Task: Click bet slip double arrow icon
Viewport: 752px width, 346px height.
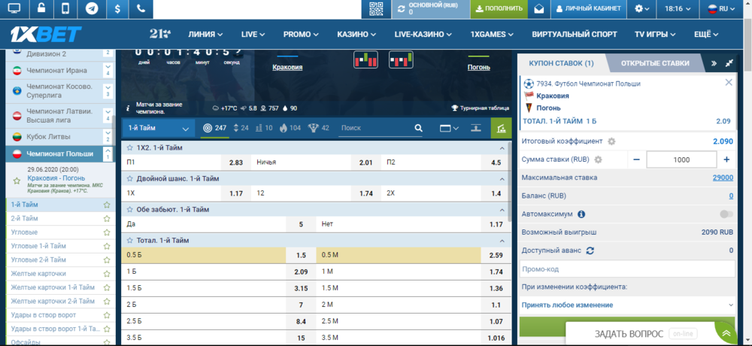Action: click(714, 63)
